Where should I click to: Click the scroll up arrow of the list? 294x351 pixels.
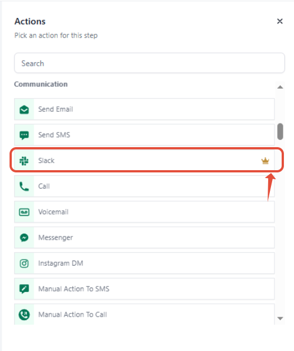[x=280, y=87]
